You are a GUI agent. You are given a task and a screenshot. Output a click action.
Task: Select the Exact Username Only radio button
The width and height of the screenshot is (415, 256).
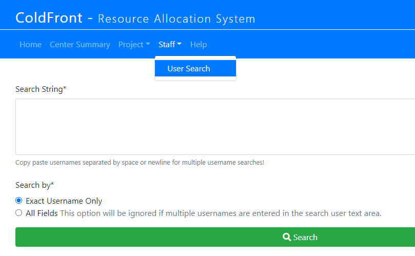pyautogui.click(x=19, y=201)
